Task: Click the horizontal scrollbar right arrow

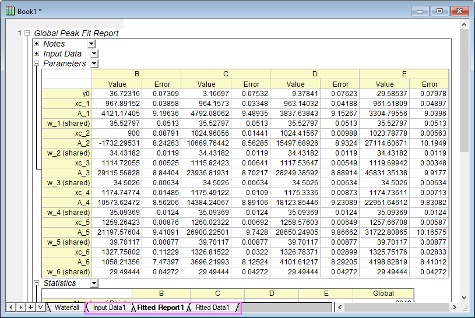Action: pos(455,307)
